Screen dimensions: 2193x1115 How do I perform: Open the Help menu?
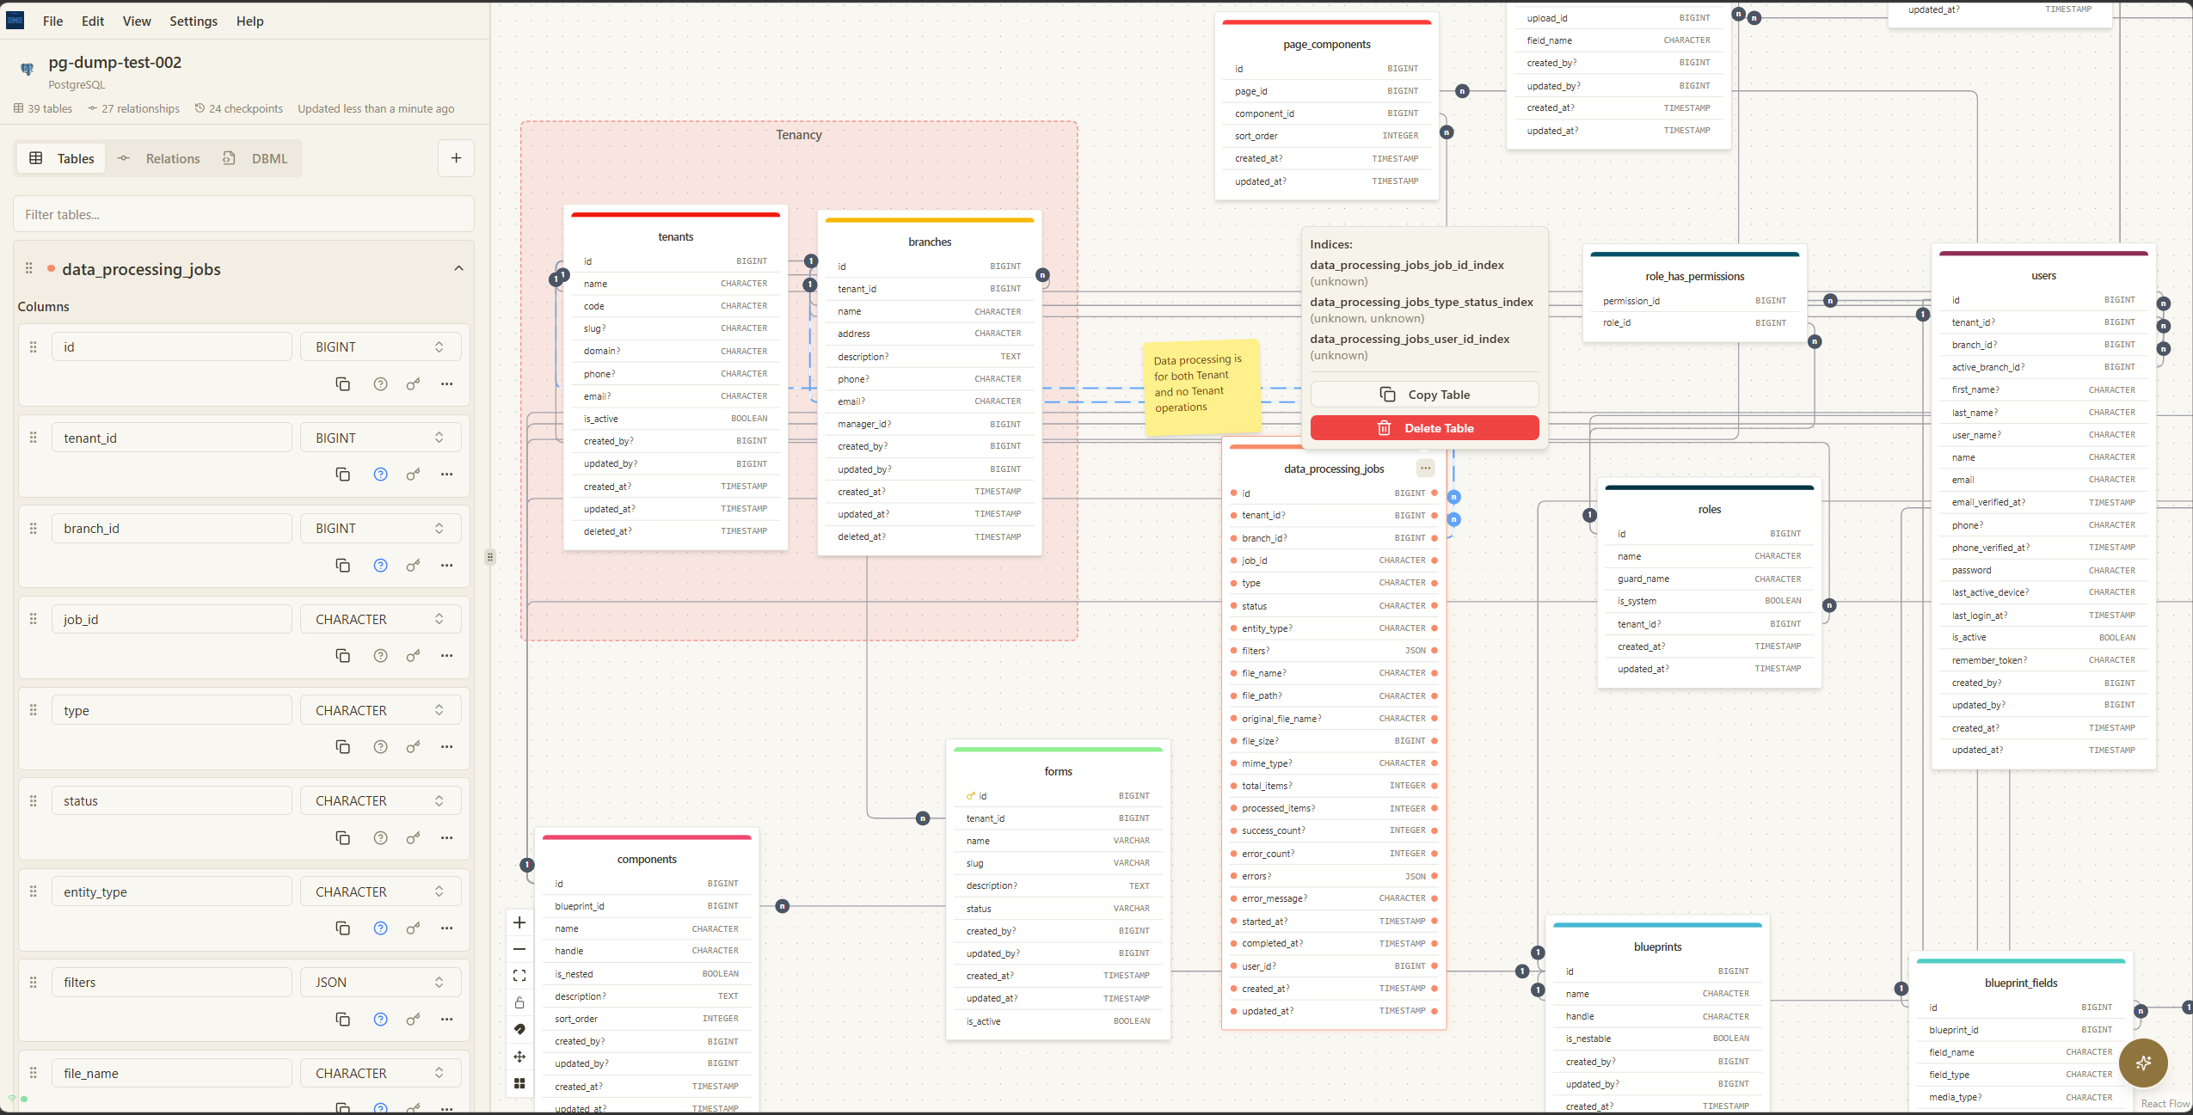click(x=249, y=21)
